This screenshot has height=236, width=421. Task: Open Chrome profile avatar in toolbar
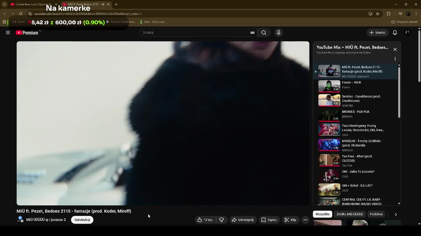(x=408, y=14)
